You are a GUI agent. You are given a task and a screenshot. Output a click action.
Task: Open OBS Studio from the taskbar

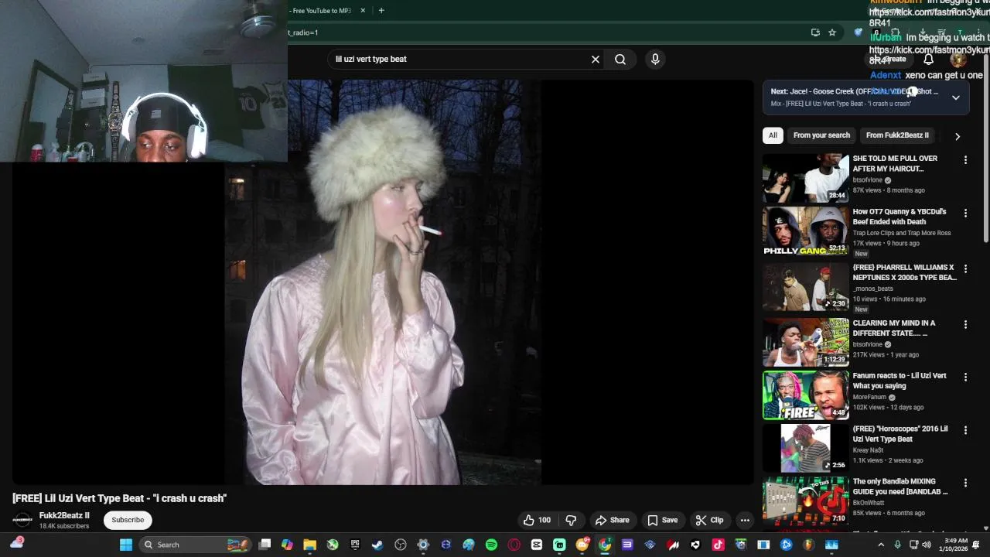point(400,545)
